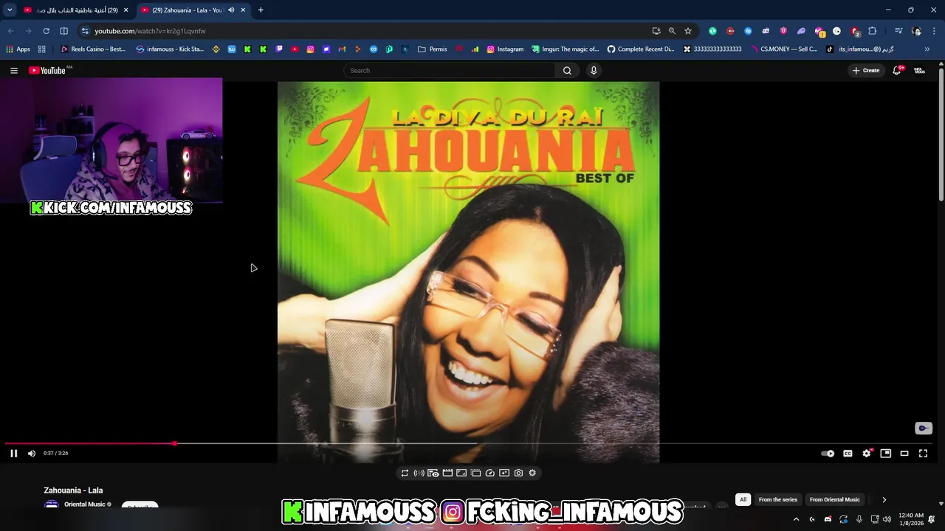Show hidden system tray icons
The height and width of the screenshot is (531, 945).
[796, 519]
